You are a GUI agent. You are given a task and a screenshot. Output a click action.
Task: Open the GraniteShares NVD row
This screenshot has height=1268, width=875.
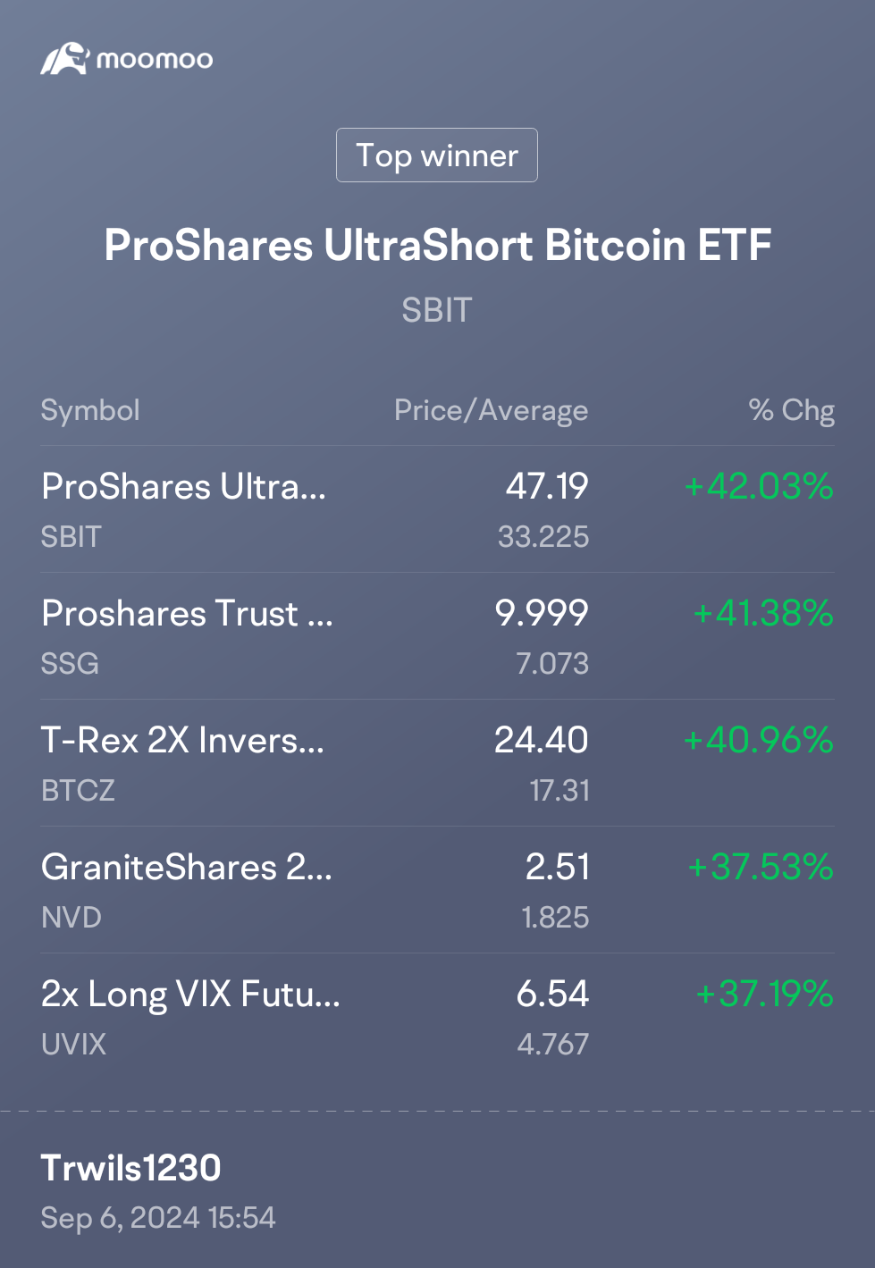(x=438, y=890)
